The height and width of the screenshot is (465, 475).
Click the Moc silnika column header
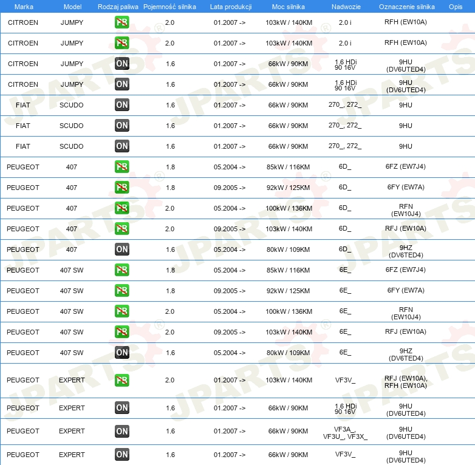coord(289,7)
